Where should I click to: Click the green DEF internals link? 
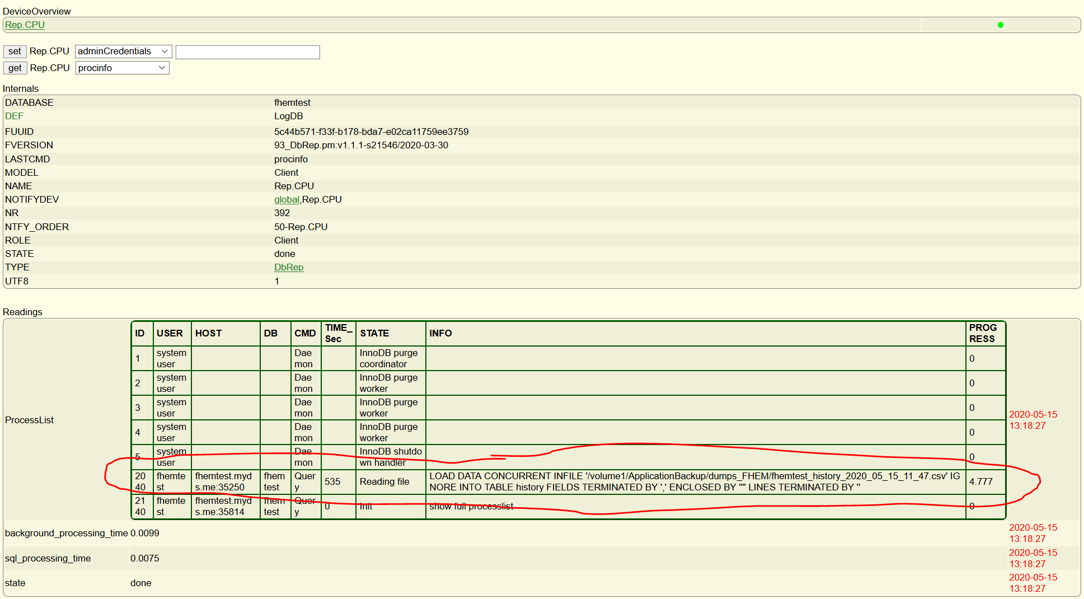point(14,116)
